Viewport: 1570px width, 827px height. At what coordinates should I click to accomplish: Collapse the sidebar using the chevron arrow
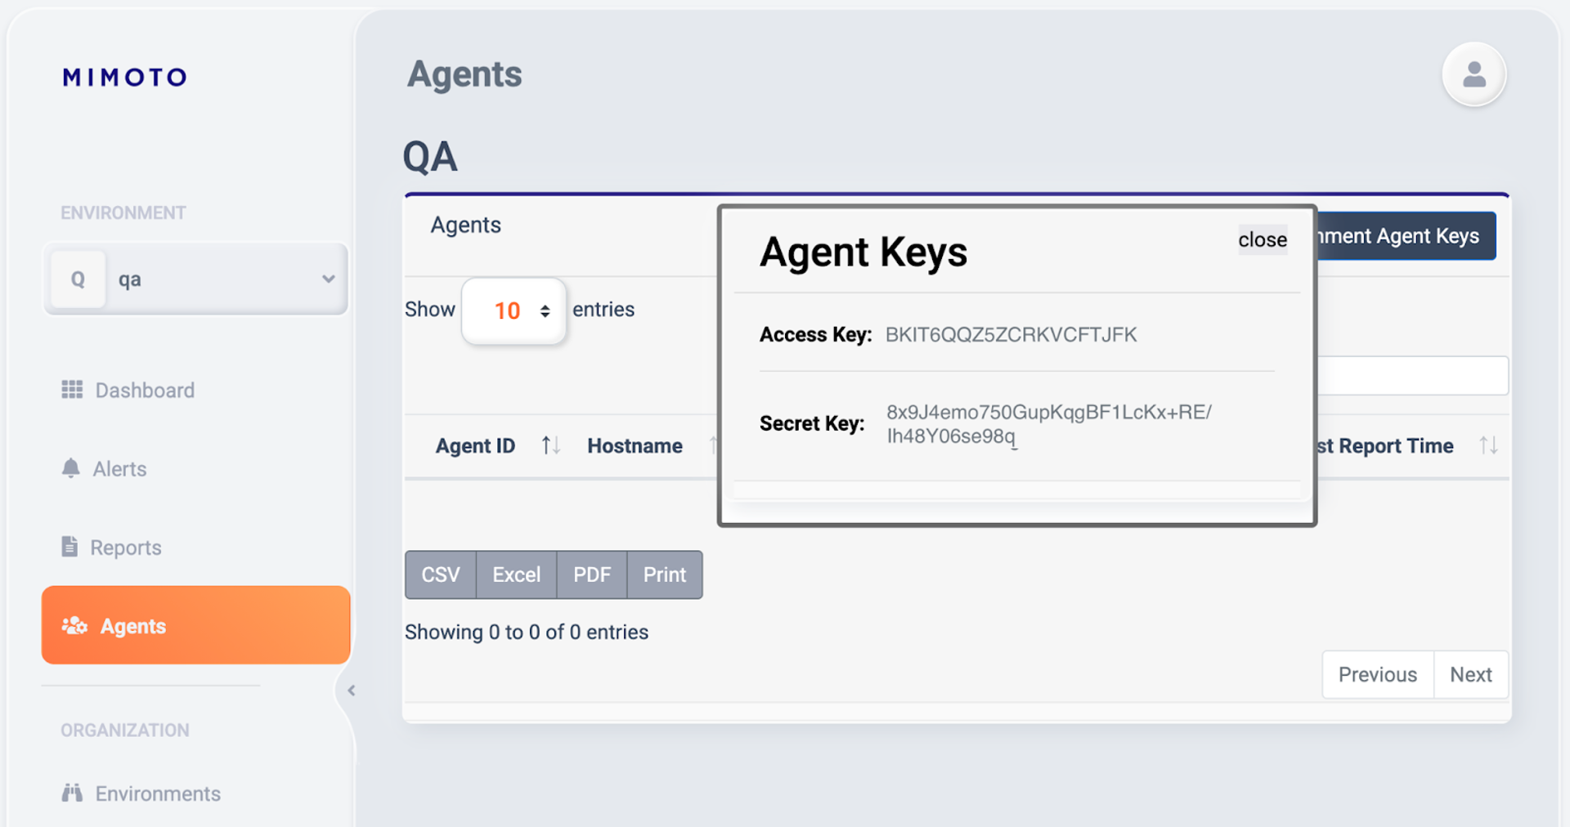352,690
